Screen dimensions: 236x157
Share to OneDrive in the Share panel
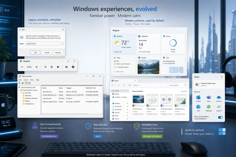click(x=219, y=99)
